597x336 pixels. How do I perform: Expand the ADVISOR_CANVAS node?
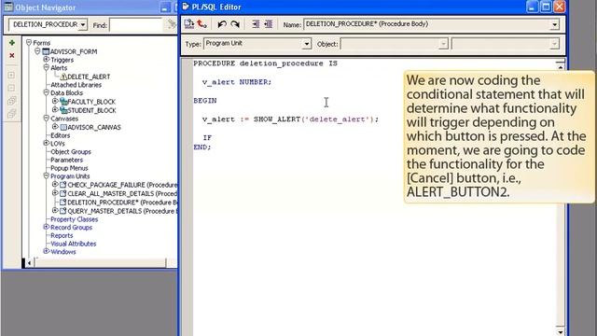pyautogui.click(x=55, y=127)
